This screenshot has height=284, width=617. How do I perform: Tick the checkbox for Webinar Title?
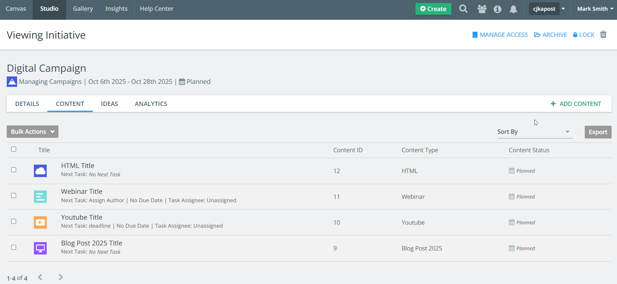click(14, 195)
